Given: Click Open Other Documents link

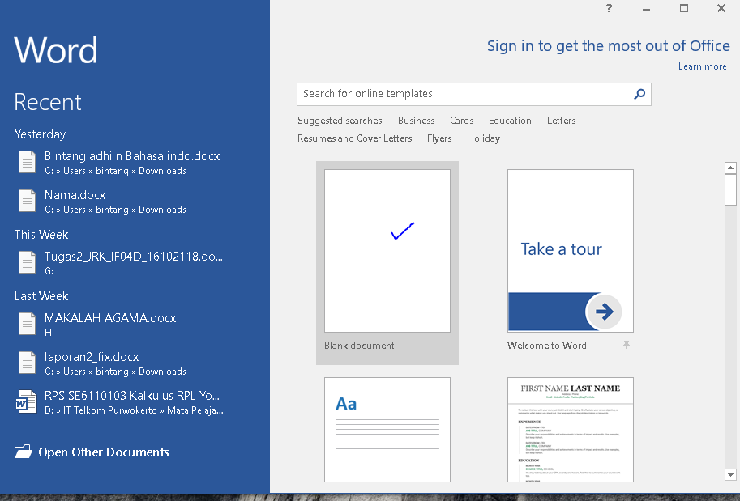Looking at the screenshot, I should click(104, 452).
